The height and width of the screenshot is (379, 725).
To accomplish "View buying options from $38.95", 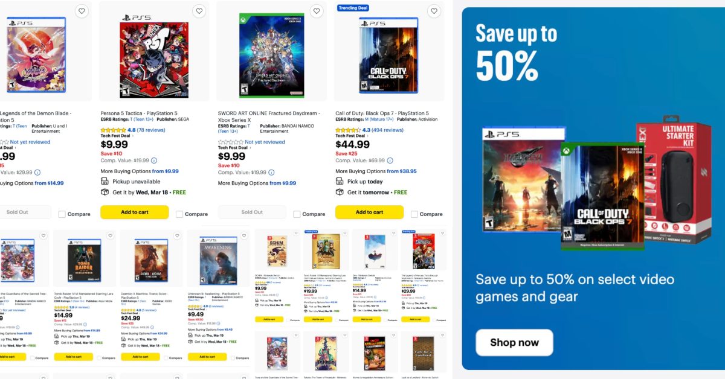I will (x=402, y=171).
